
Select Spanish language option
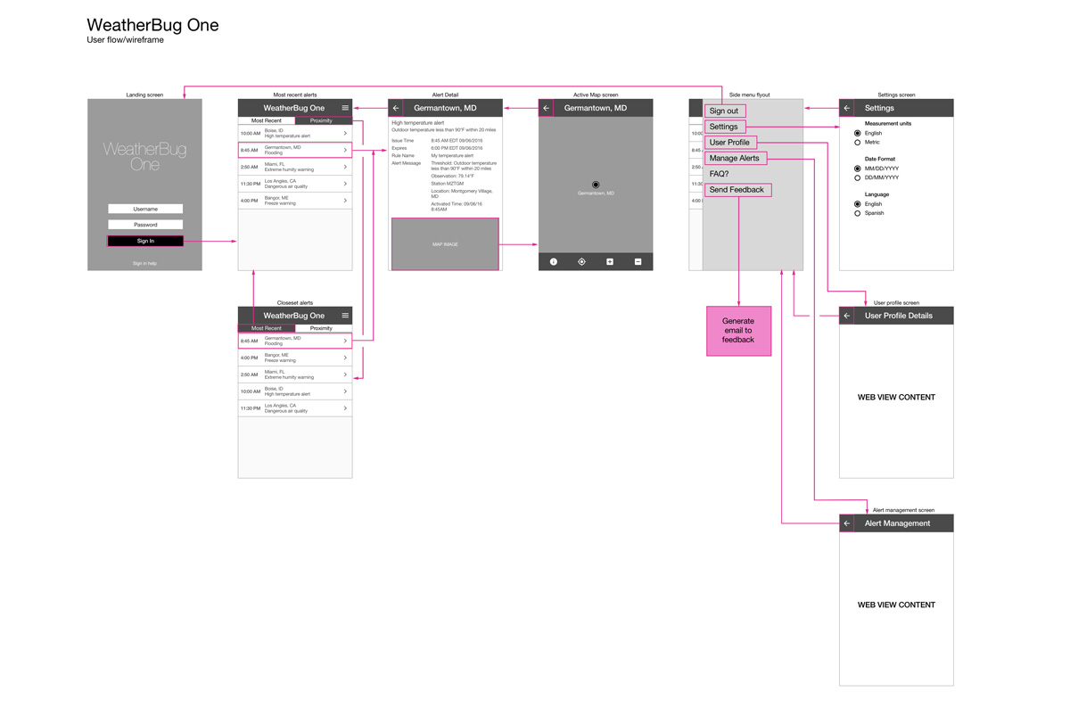pos(858,213)
